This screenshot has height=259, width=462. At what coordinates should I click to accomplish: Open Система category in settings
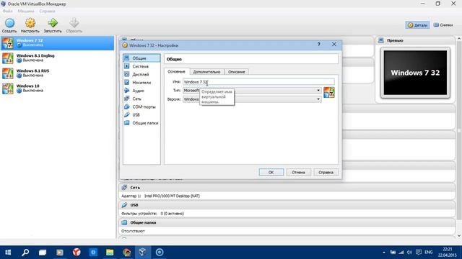141,66
